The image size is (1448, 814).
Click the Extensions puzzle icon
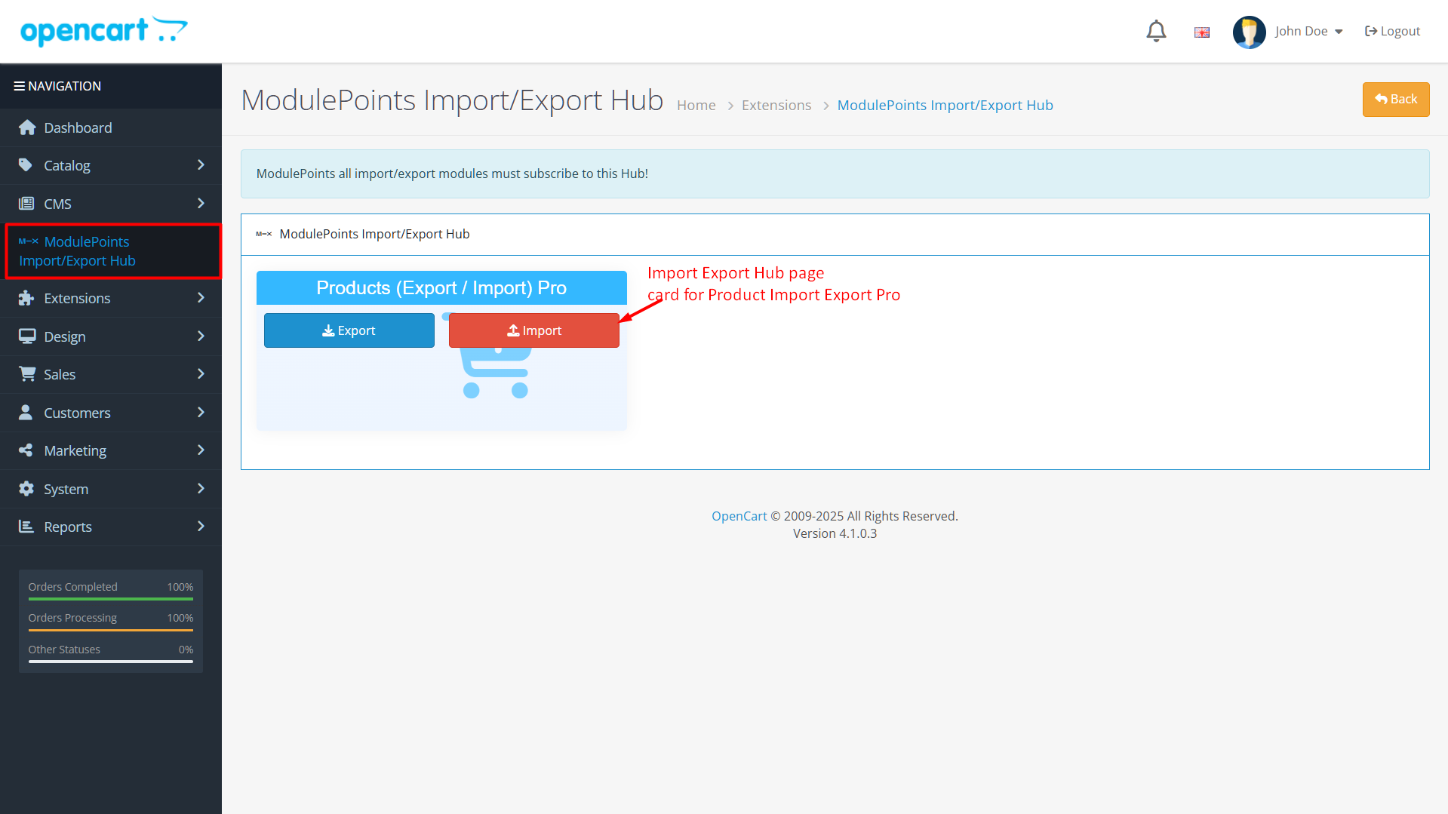[26, 298]
